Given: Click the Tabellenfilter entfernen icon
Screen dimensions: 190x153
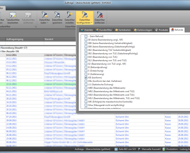Looking at the screenshot, I should [x=28, y=15].
